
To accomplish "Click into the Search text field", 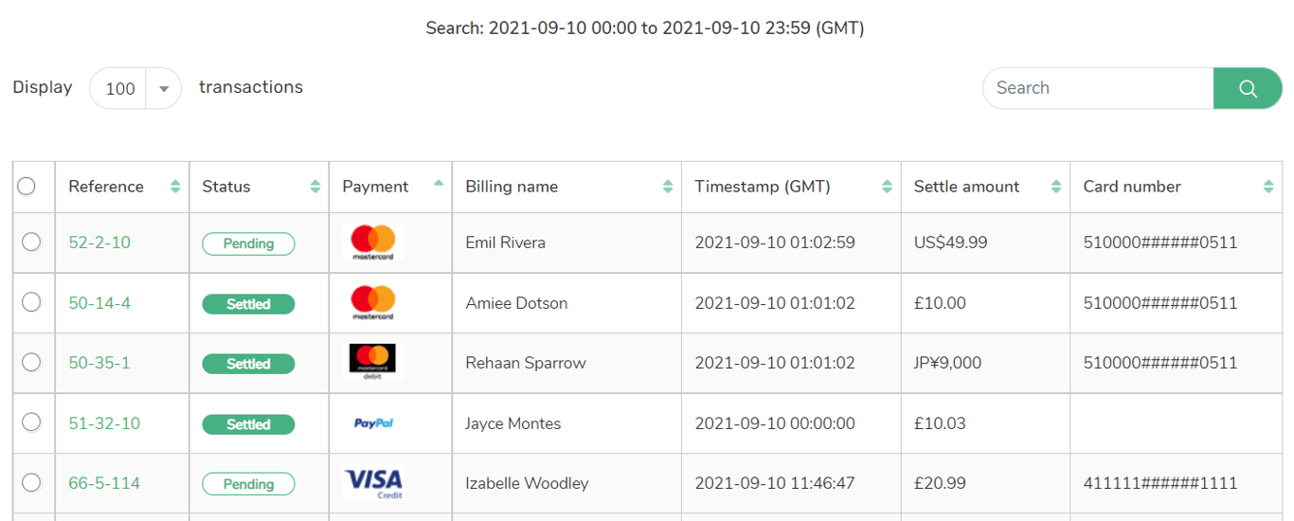I will [x=1099, y=88].
